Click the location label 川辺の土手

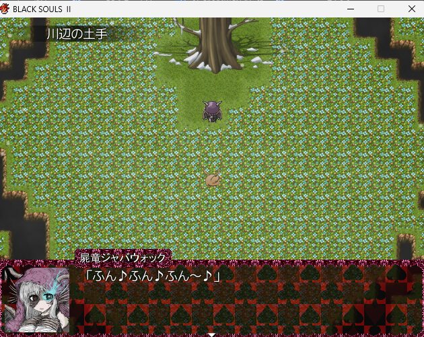pyautogui.click(x=77, y=34)
